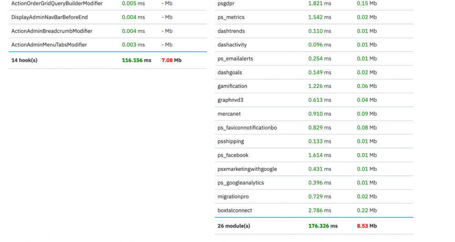Image resolution: width=455 pixels, height=242 pixels.
Task: Select the dashactivity module name
Action: 232,45
